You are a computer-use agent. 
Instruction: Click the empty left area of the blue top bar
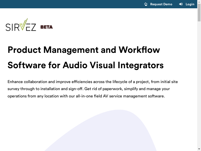tap(63, 4)
